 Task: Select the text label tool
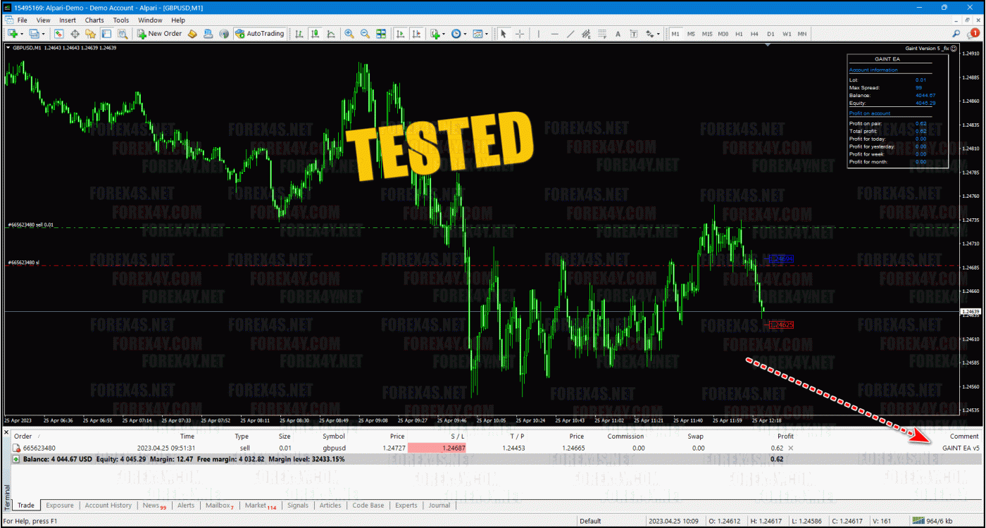(618, 34)
